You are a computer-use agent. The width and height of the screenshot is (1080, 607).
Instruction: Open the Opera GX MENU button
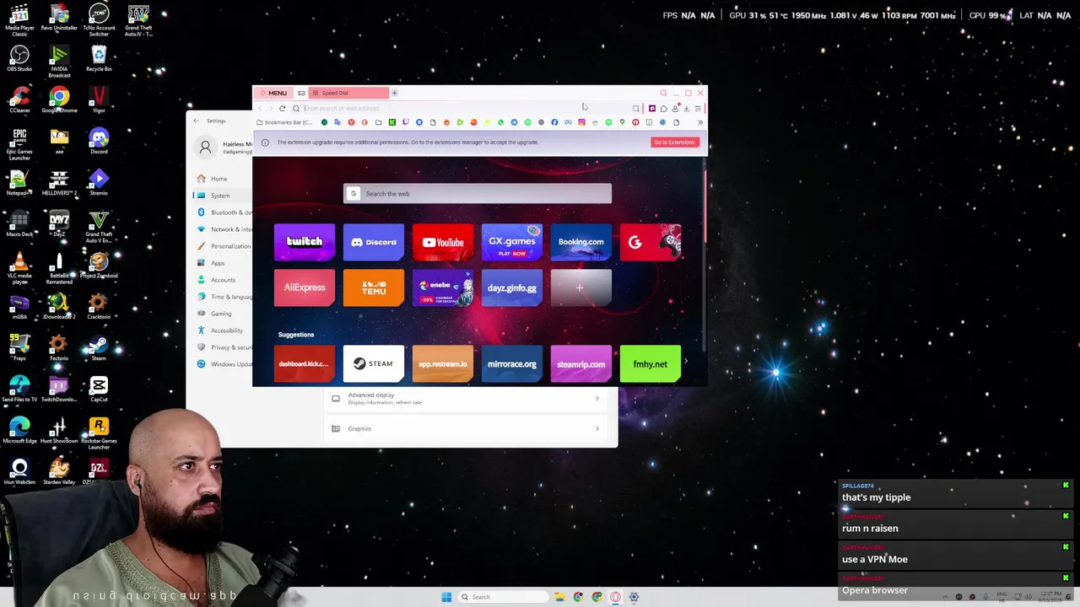[273, 93]
